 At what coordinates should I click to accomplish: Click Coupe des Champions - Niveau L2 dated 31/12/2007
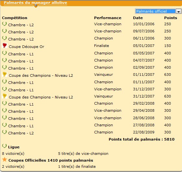(41, 97)
